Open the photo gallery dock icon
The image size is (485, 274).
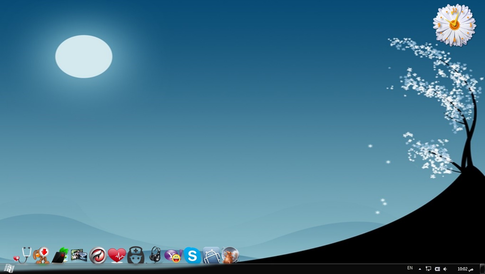coord(79,255)
